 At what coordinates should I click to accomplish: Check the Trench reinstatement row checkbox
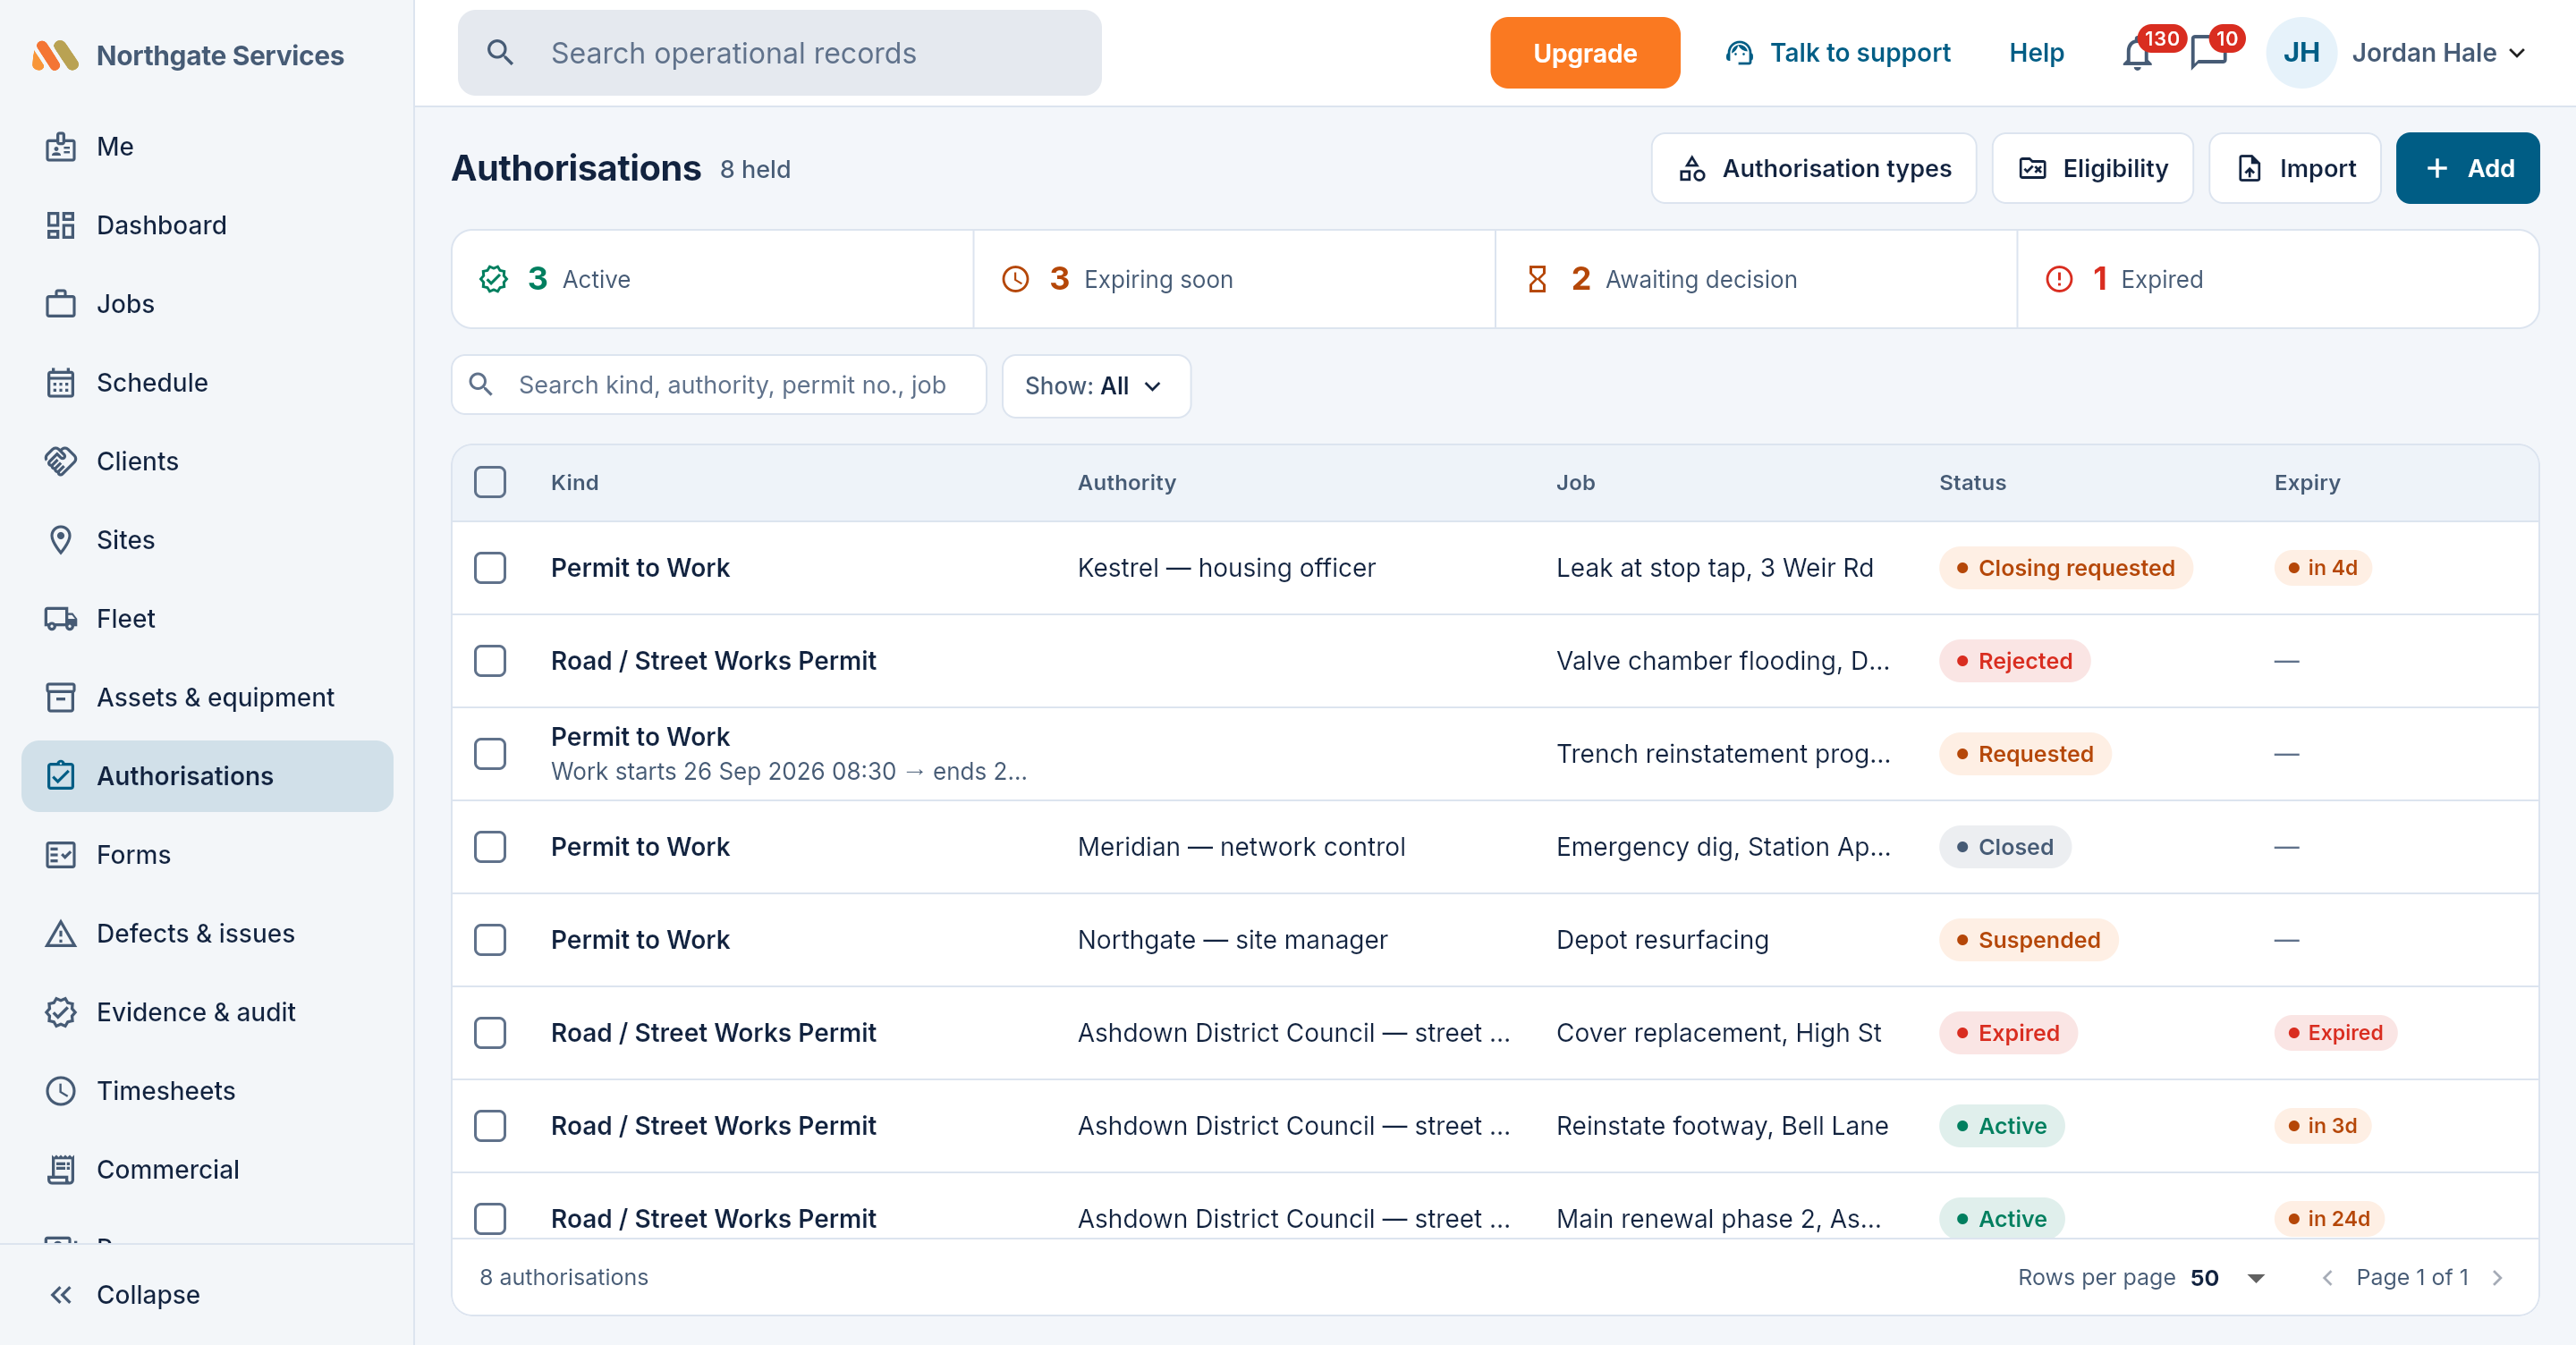tap(490, 754)
